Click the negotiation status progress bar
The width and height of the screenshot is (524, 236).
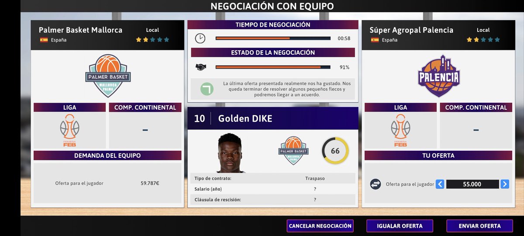273,67
